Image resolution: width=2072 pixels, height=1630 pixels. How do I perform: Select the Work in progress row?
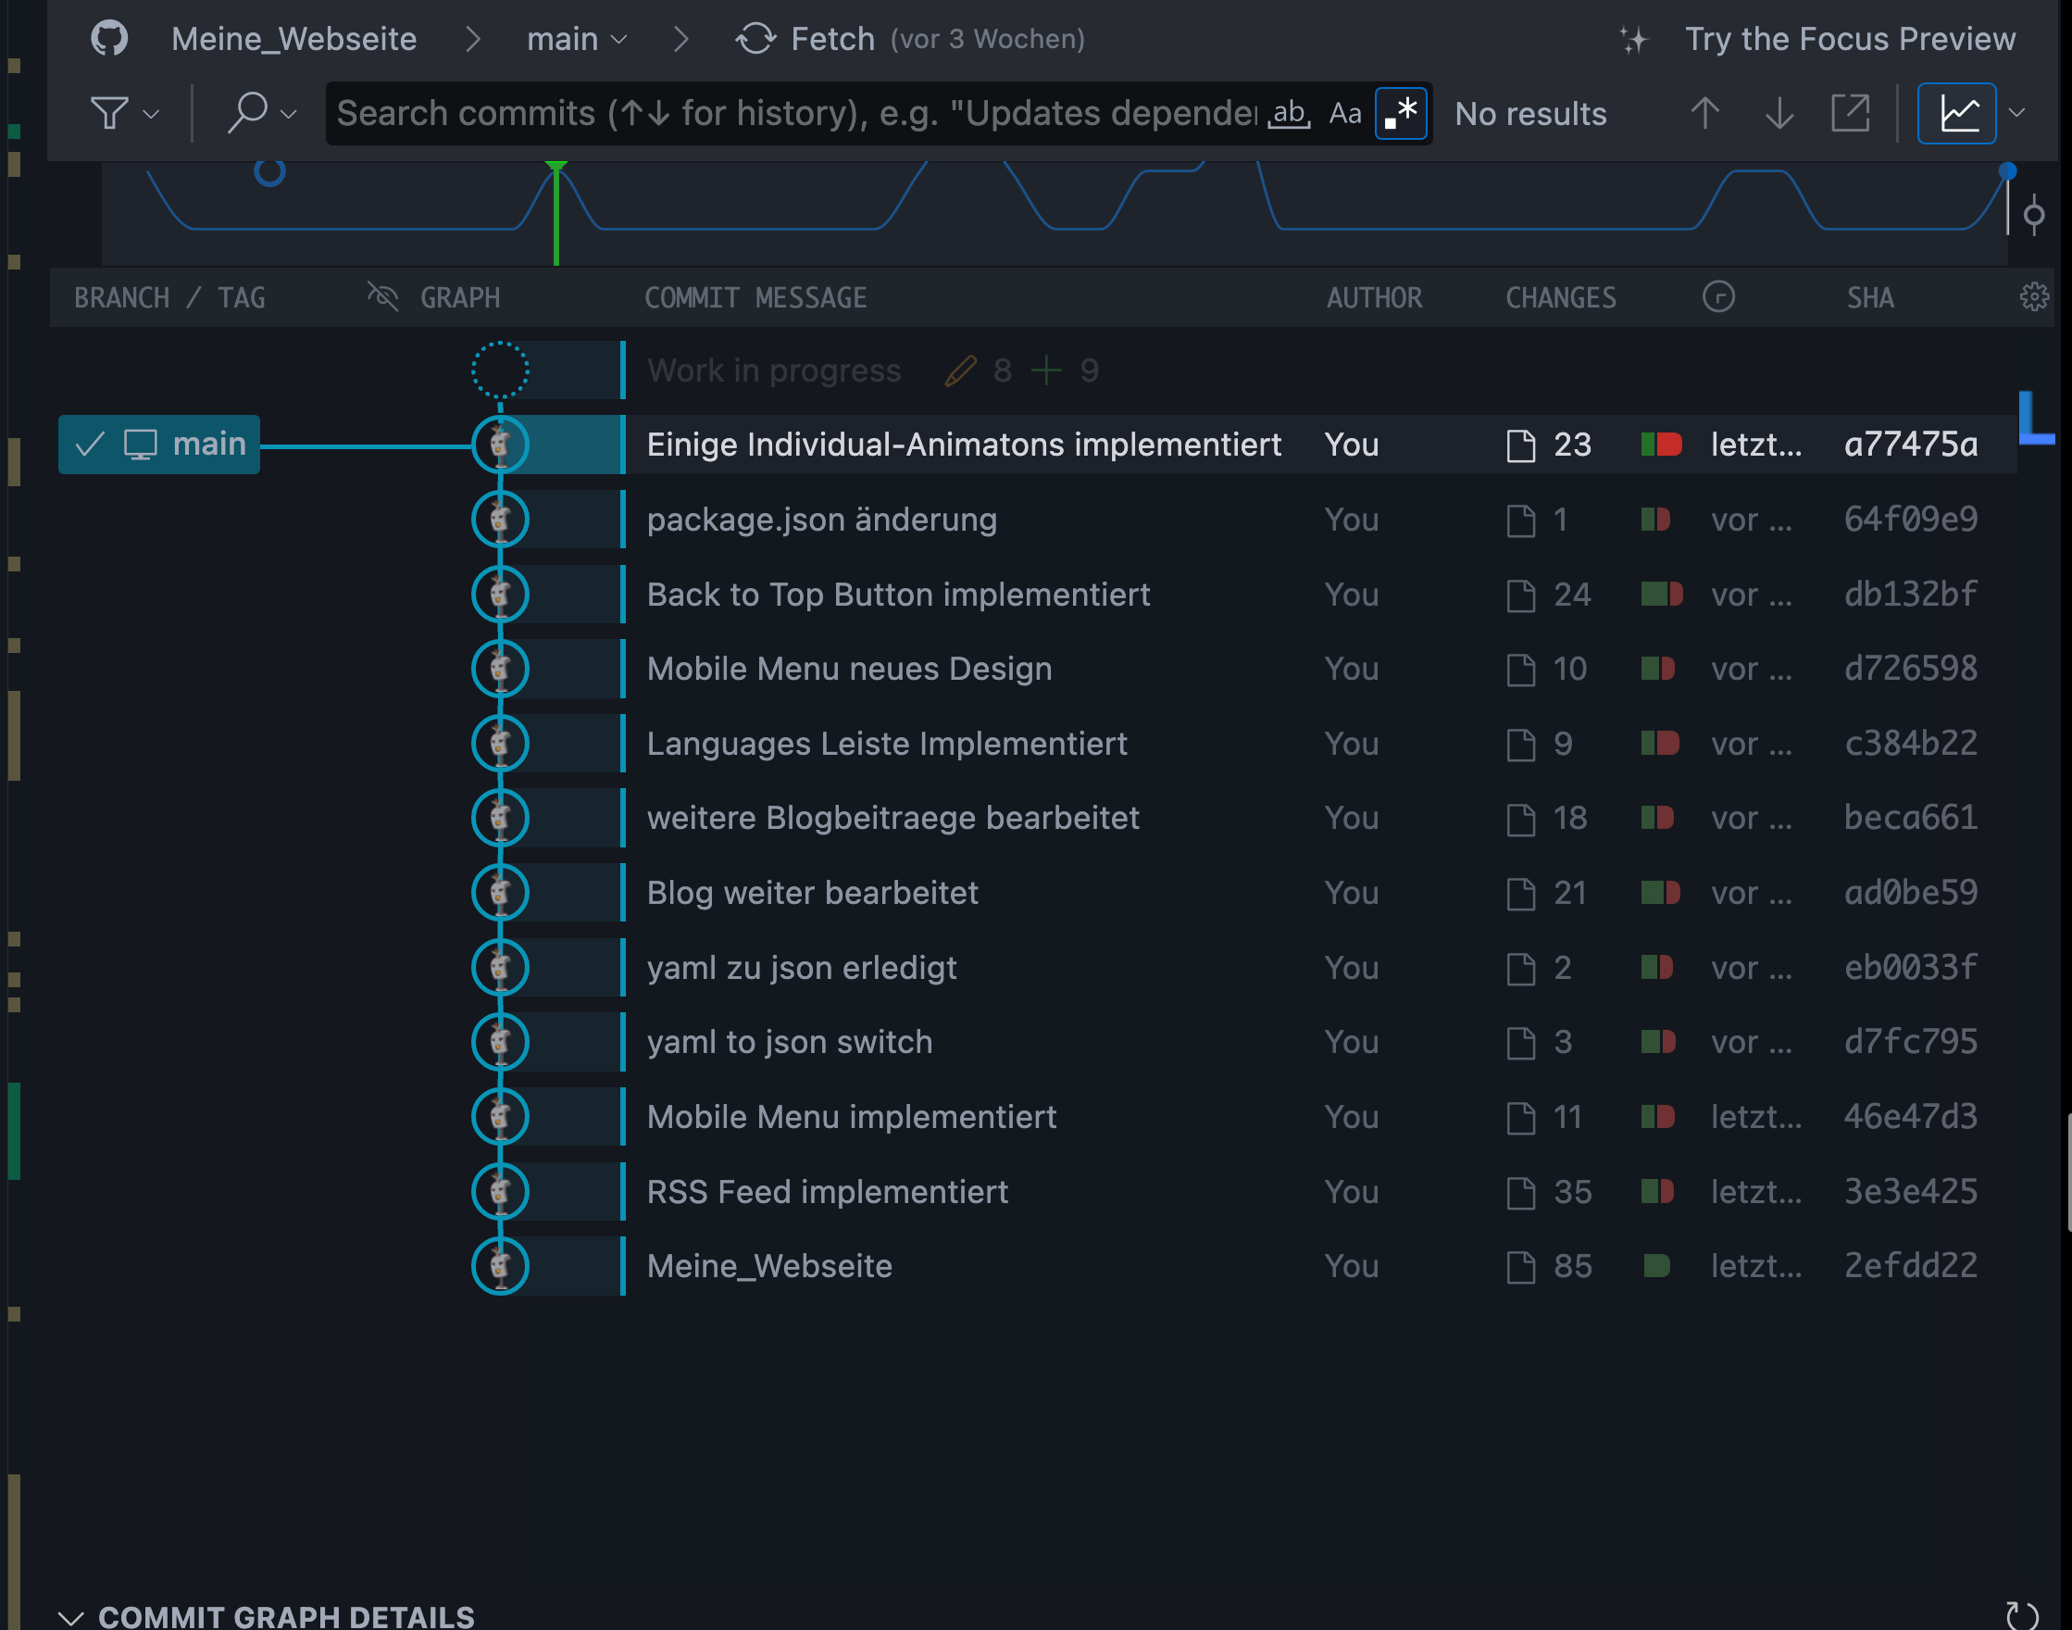pos(1035,370)
